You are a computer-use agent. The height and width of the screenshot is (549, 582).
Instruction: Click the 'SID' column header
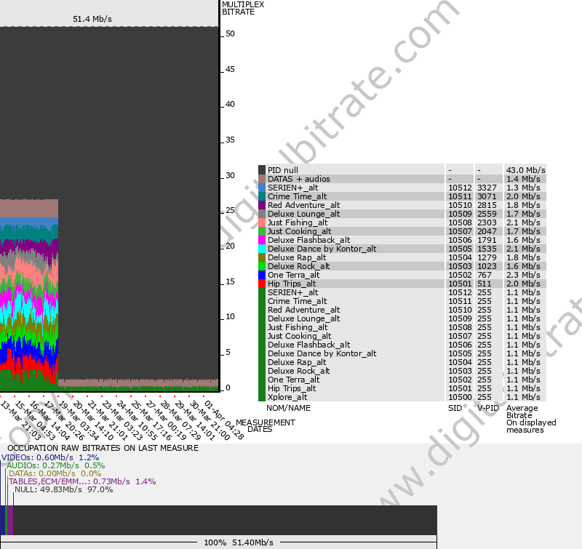click(x=455, y=408)
